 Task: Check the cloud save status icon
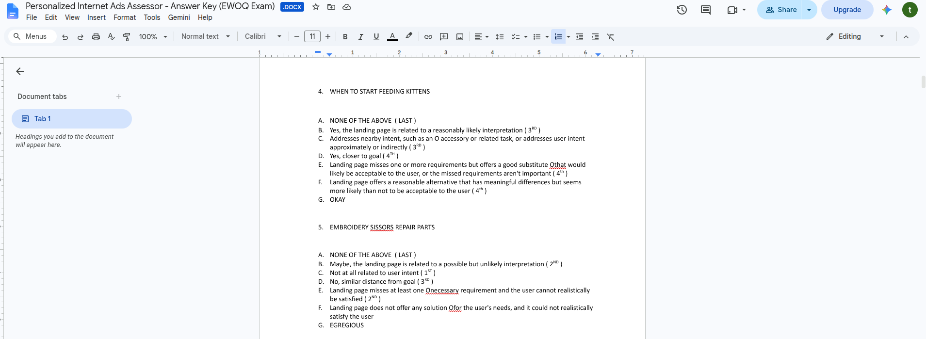pos(347,7)
